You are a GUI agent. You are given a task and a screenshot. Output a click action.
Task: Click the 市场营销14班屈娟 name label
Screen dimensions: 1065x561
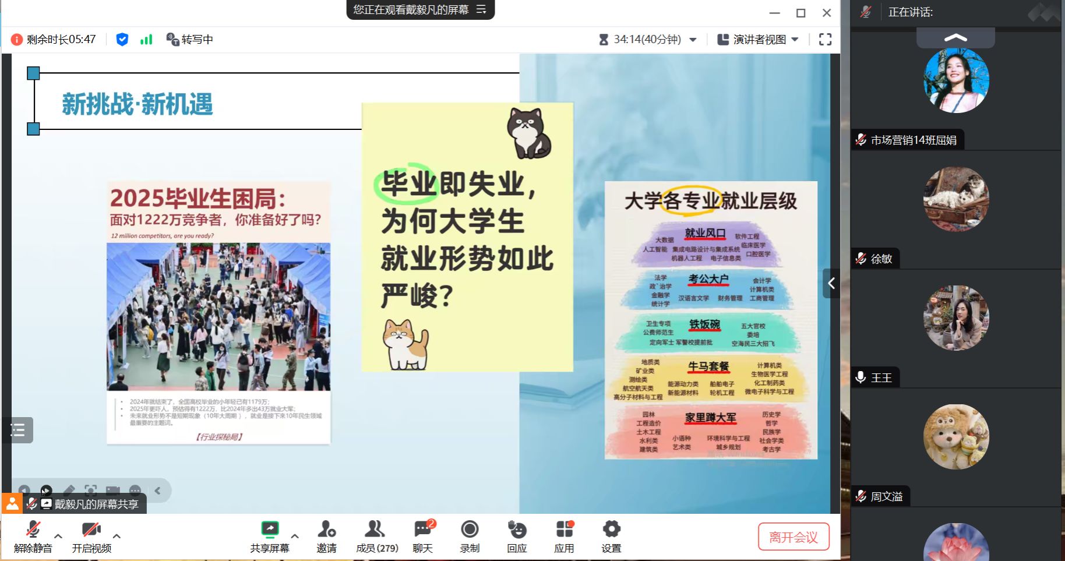tap(914, 140)
